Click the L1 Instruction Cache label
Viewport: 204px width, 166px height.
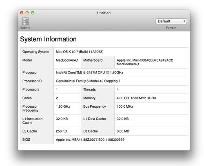[x=32, y=121]
